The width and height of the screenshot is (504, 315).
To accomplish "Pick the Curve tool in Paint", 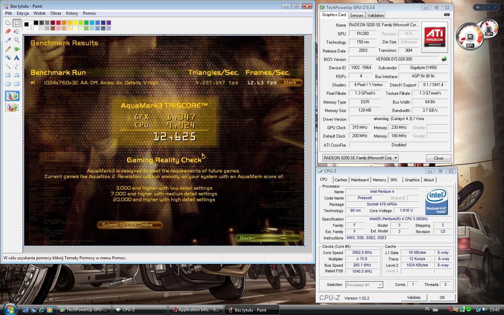I will 17,66.
